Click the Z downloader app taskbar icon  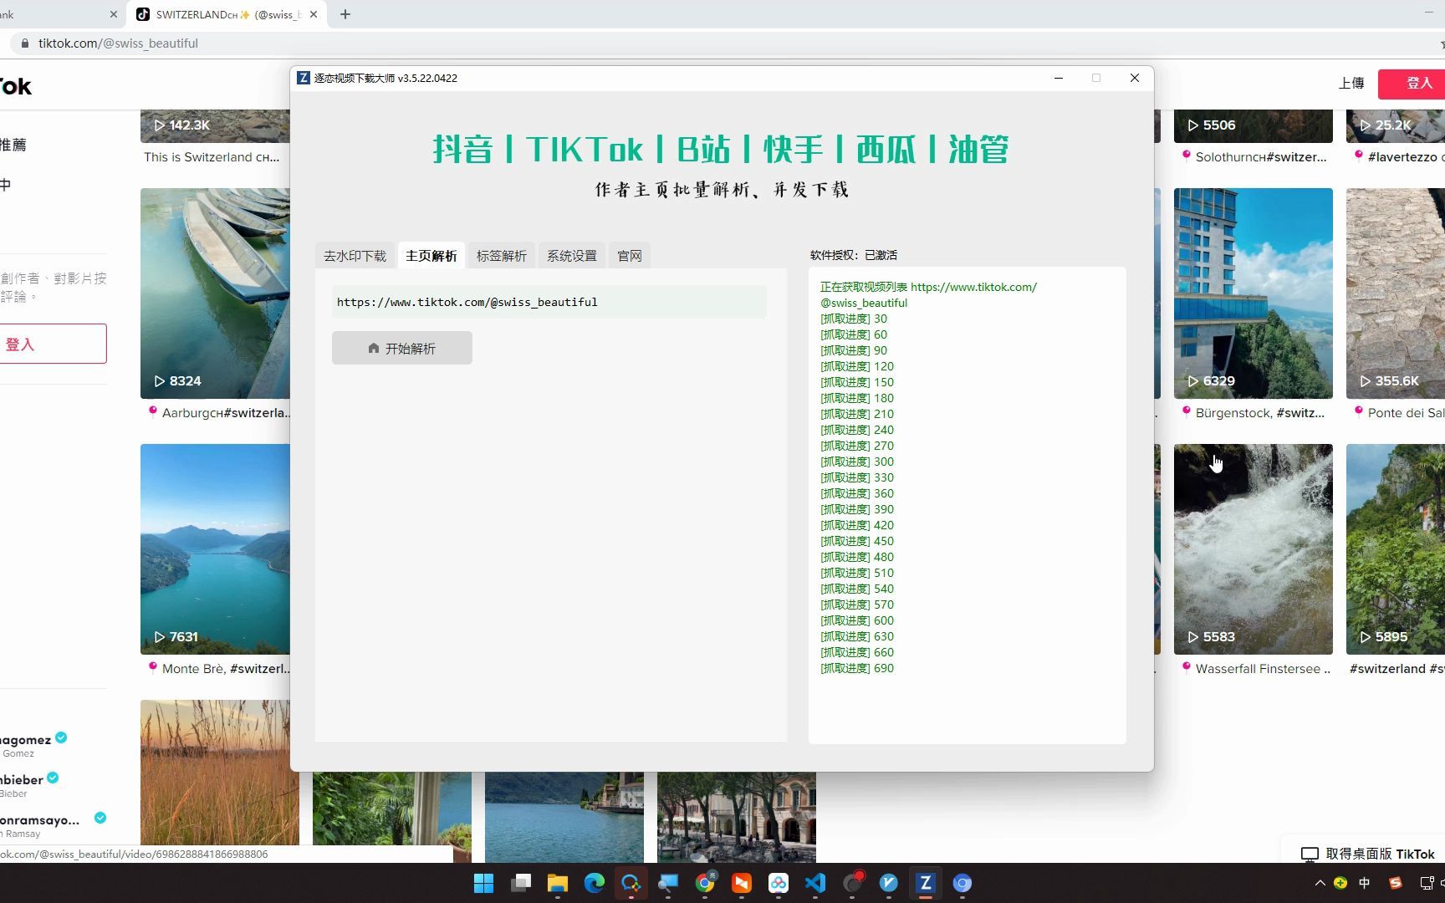[x=925, y=883]
